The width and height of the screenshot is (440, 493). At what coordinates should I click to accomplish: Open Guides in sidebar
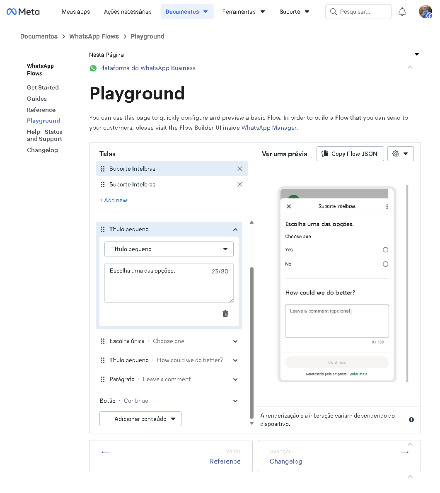pyautogui.click(x=37, y=99)
